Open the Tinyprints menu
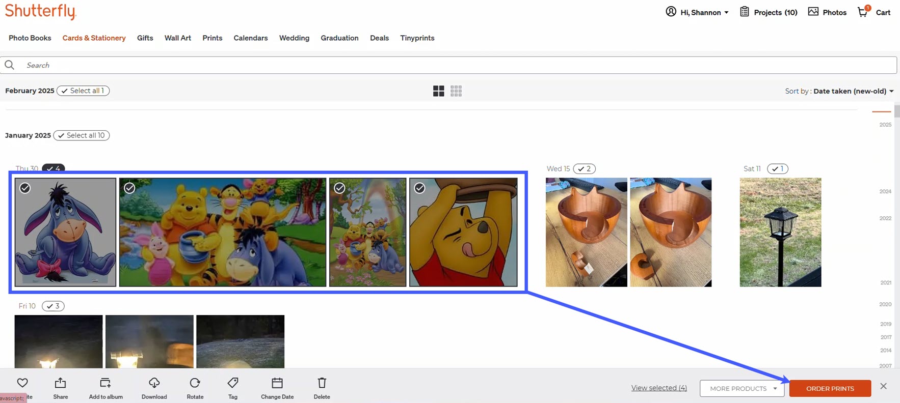This screenshot has width=900, height=403. pos(417,38)
